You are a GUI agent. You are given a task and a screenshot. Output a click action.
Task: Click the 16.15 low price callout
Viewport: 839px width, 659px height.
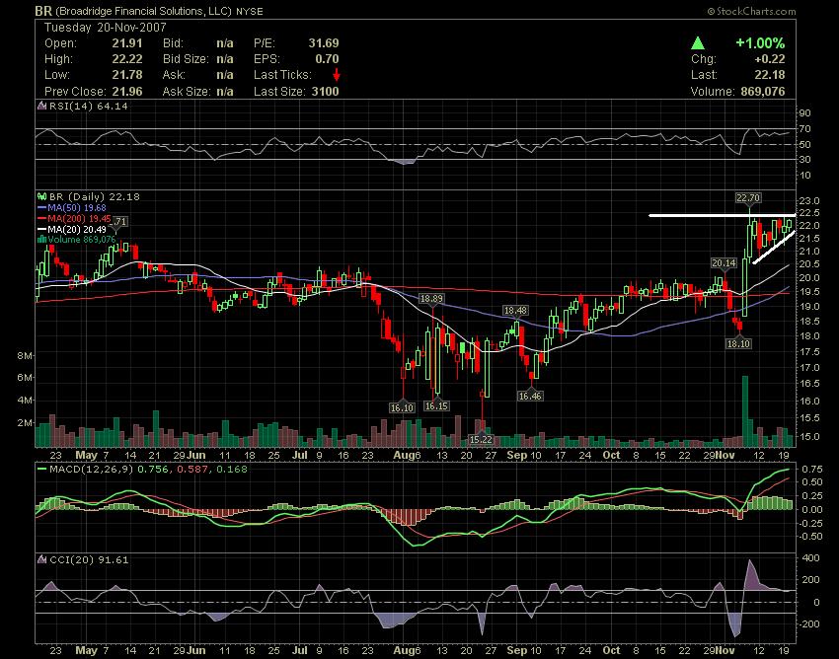(436, 406)
